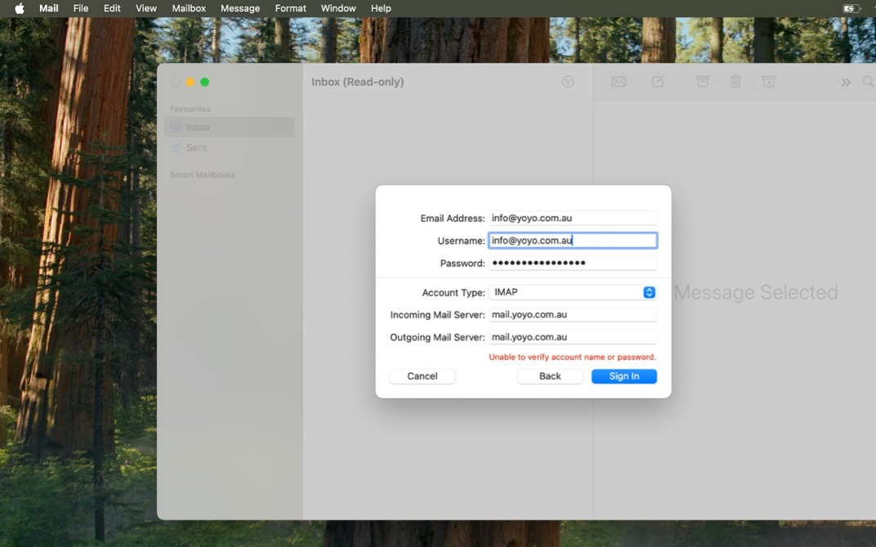Compose a new message with the pencil icon
This screenshot has height=547, width=876.
(658, 82)
